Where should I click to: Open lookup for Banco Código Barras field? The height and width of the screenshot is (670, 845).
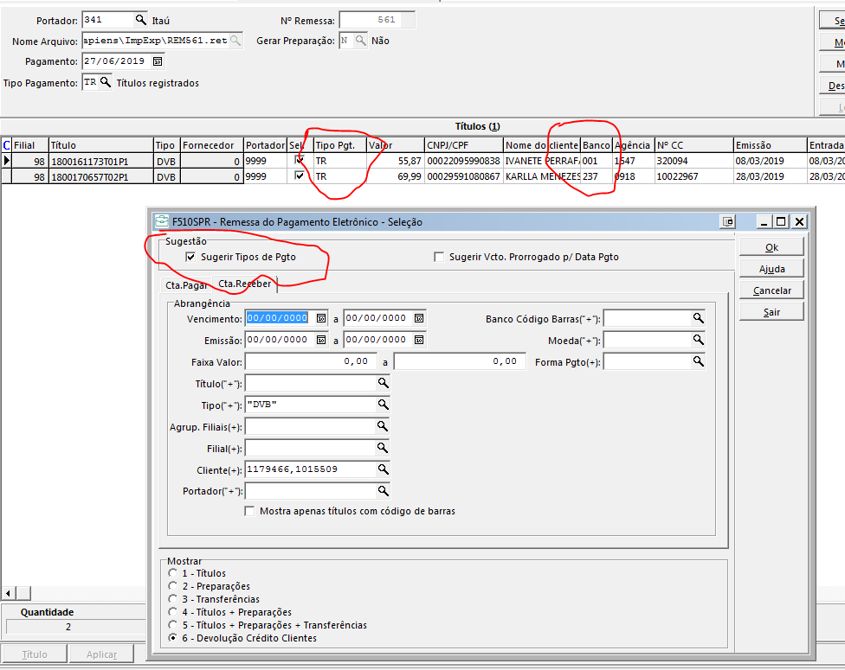(698, 319)
